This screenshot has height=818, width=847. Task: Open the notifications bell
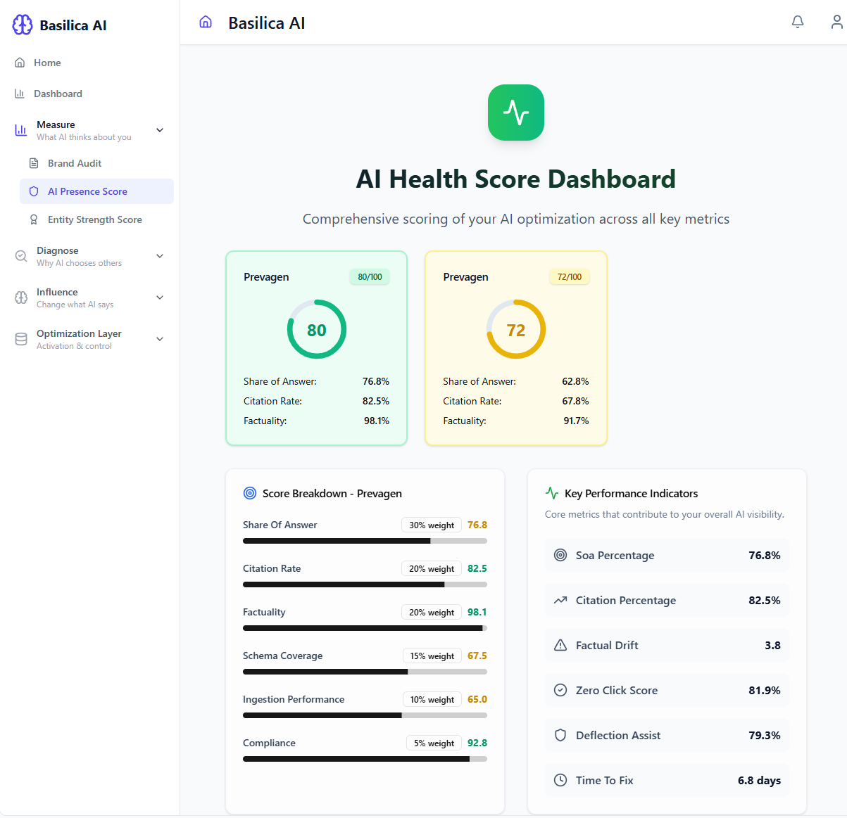pos(797,22)
